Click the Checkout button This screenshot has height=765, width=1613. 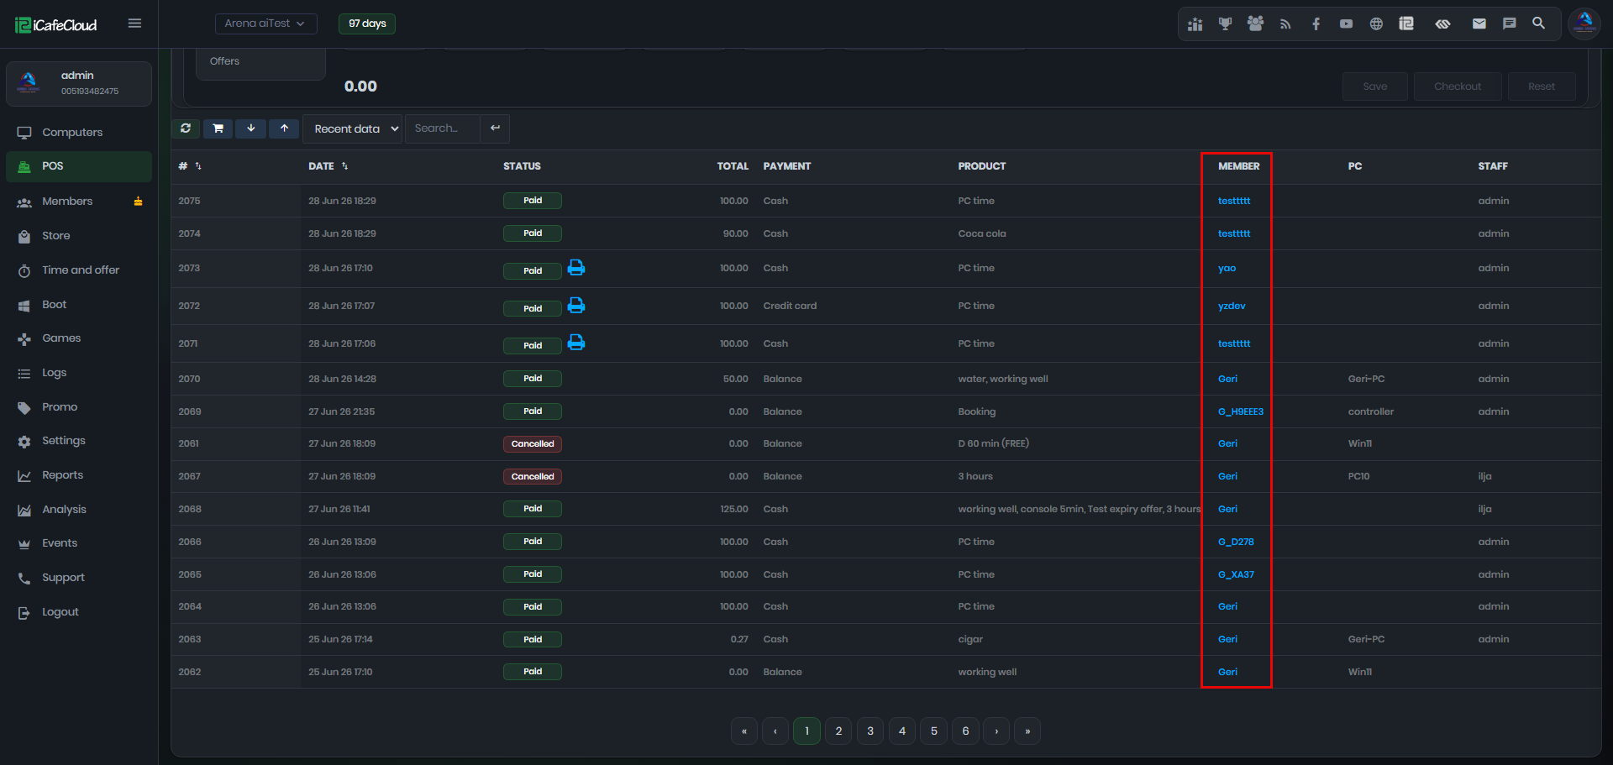tap(1458, 86)
